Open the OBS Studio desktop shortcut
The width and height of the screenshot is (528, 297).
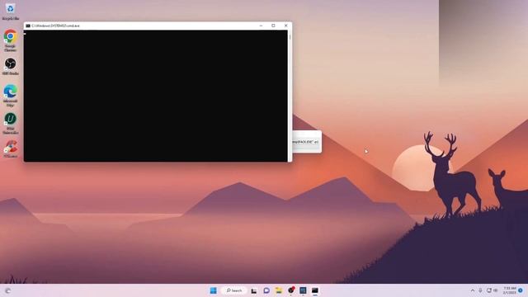11,66
